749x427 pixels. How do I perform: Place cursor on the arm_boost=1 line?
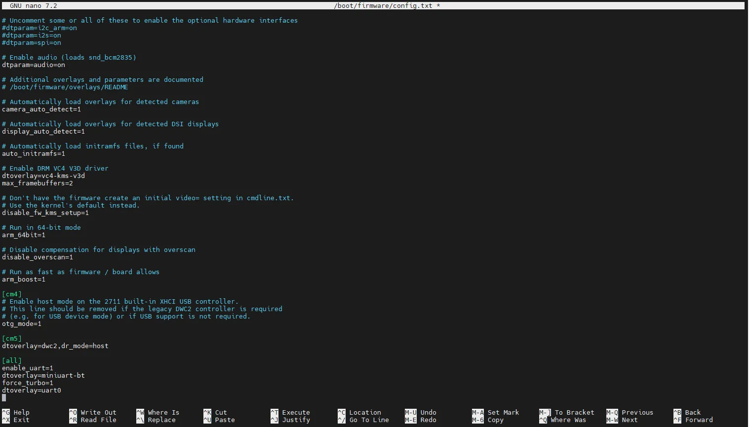(x=24, y=280)
